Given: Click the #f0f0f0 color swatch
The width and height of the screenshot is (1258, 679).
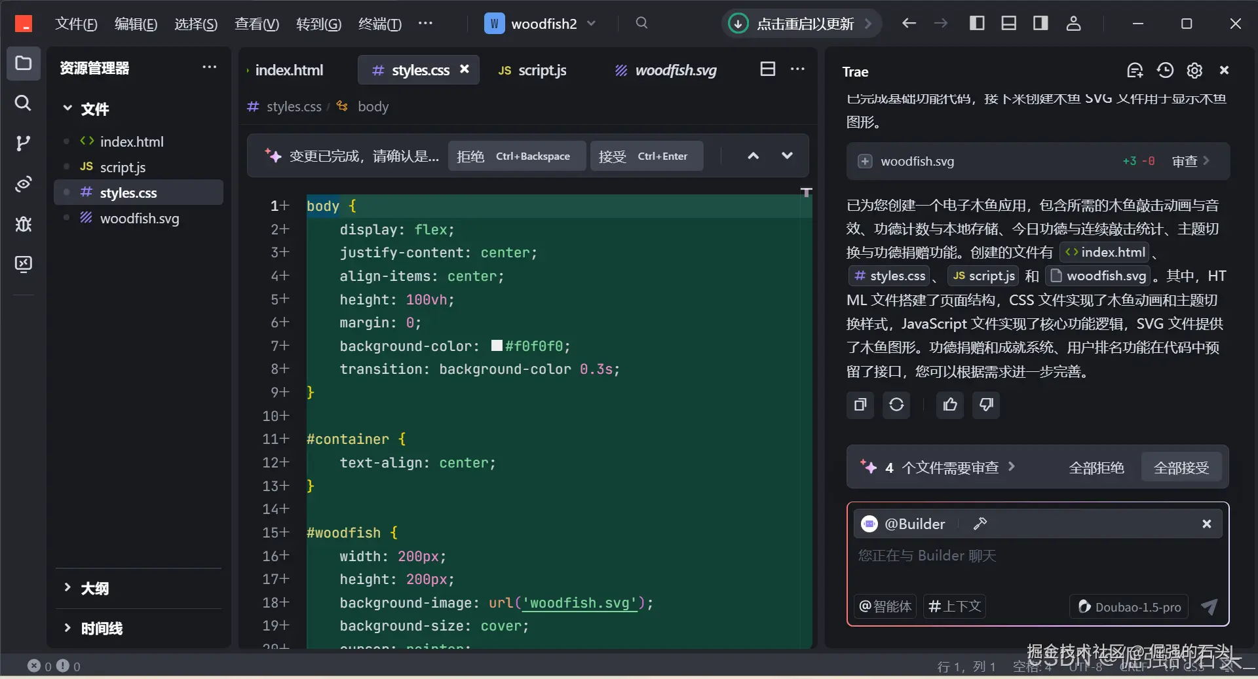Looking at the screenshot, I should coord(497,346).
